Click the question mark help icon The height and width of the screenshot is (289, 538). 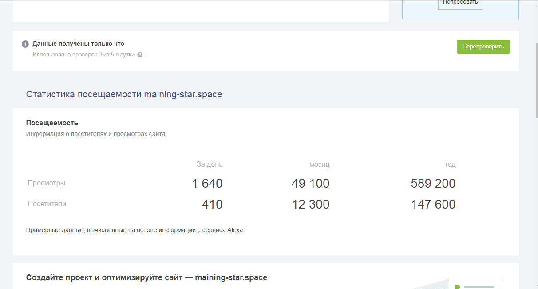[x=140, y=55]
